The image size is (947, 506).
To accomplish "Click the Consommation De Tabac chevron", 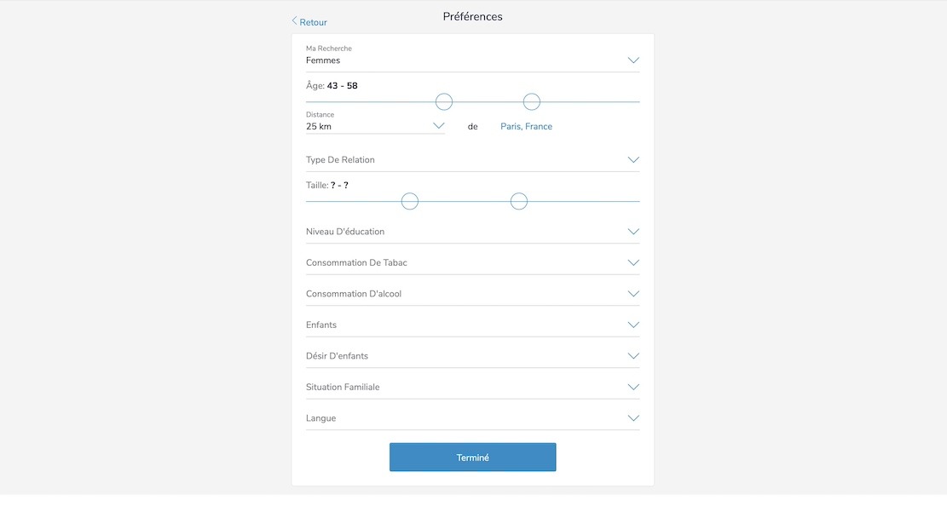I will pyautogui.click(x=633, y=262).
